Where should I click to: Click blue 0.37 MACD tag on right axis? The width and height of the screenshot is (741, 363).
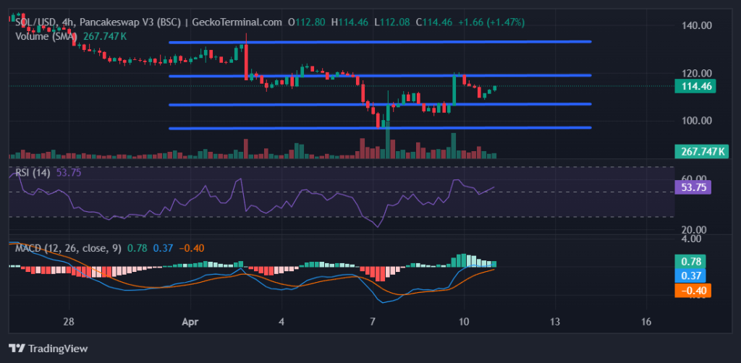[x=691, y=276]
